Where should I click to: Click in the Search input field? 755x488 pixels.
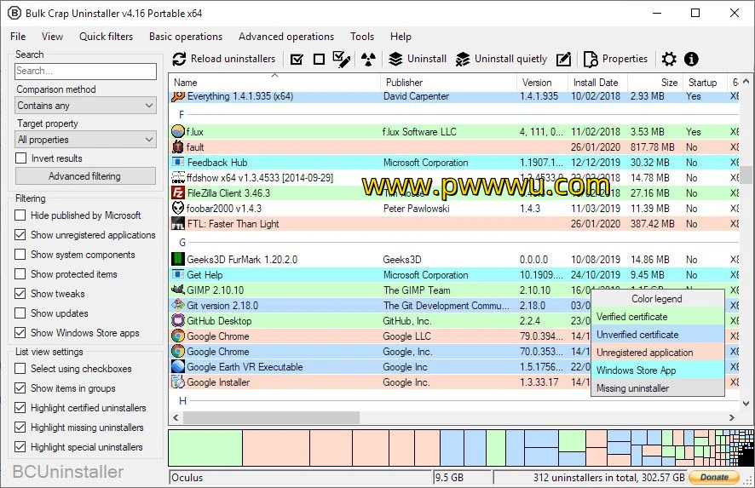[x=85, y=72]
